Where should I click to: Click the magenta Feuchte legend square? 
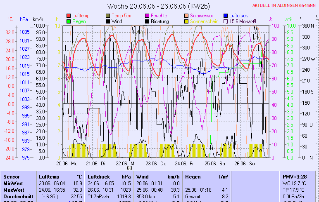pyautogui.click(x=147, y=16)
